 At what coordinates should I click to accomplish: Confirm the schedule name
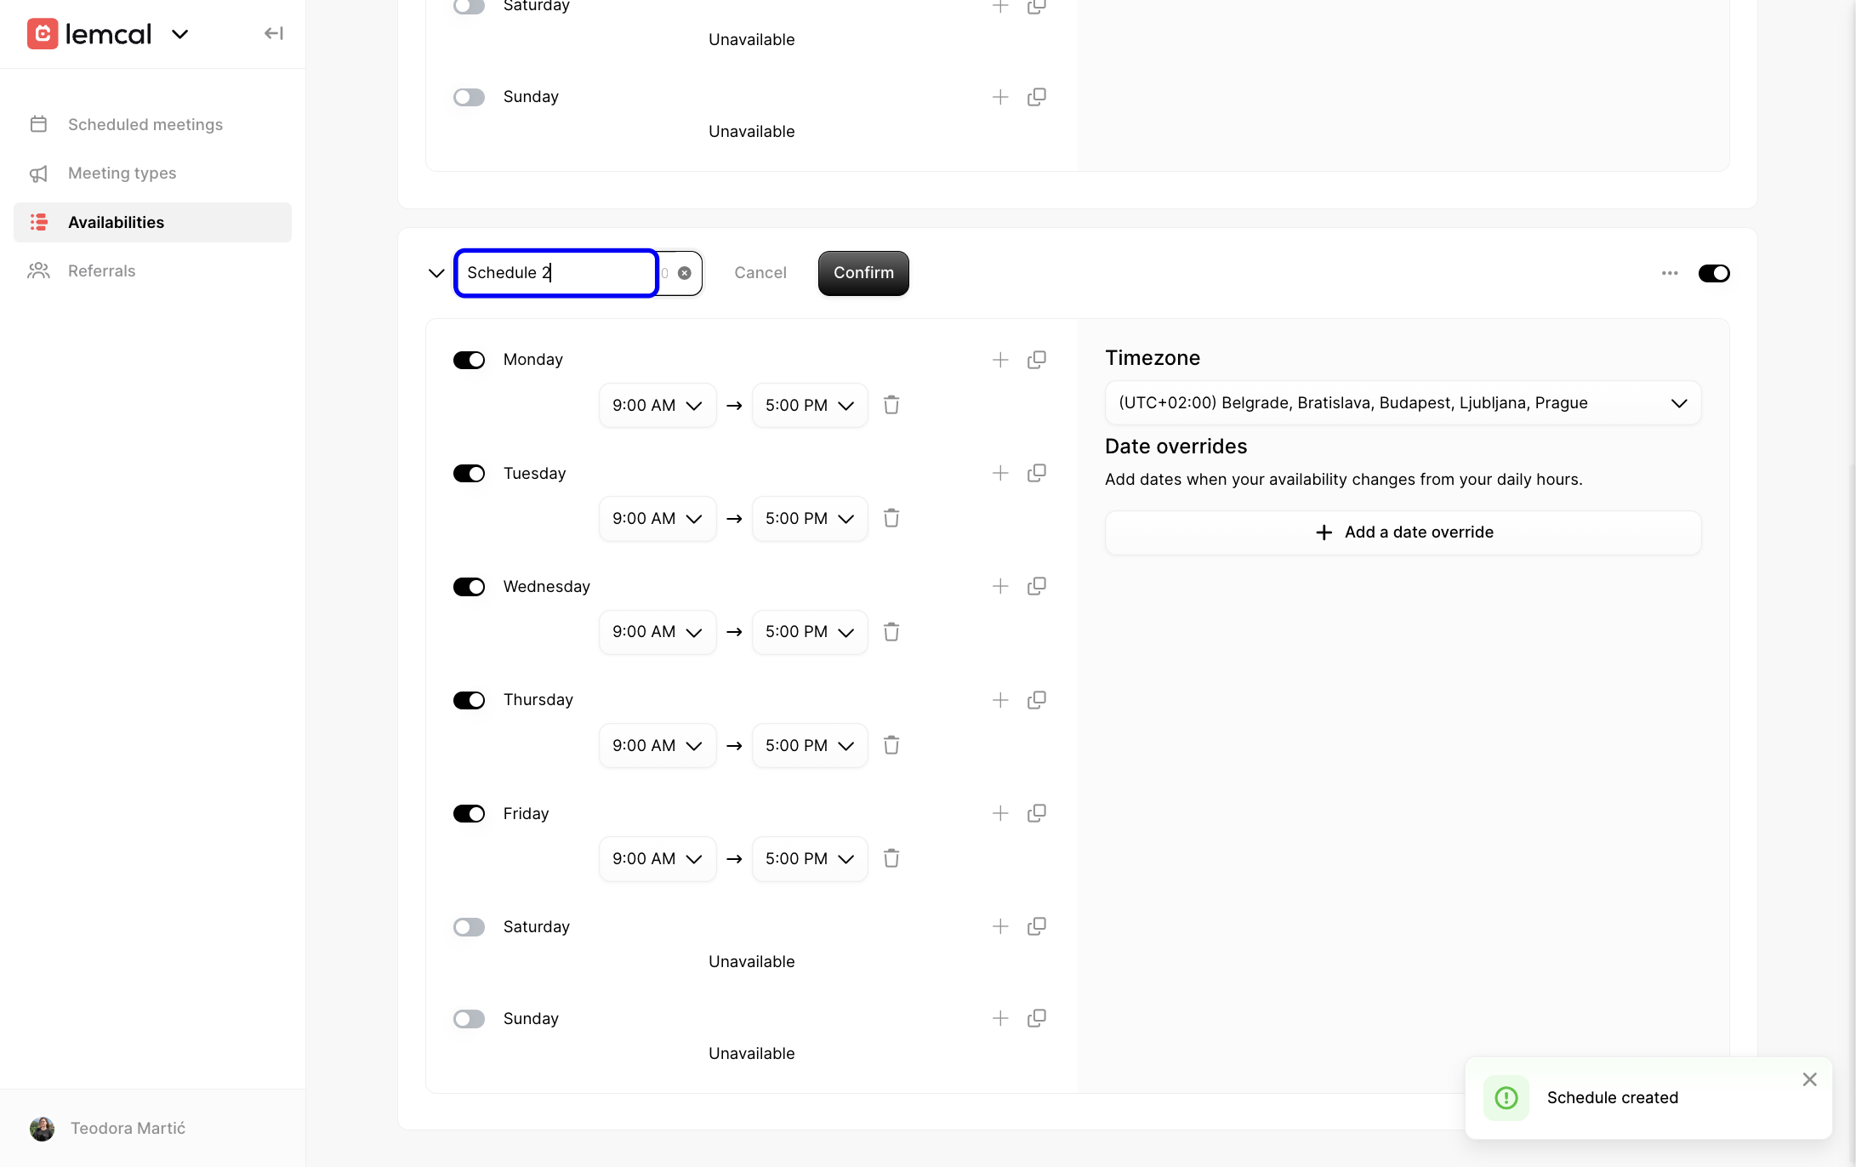[863, 273]
